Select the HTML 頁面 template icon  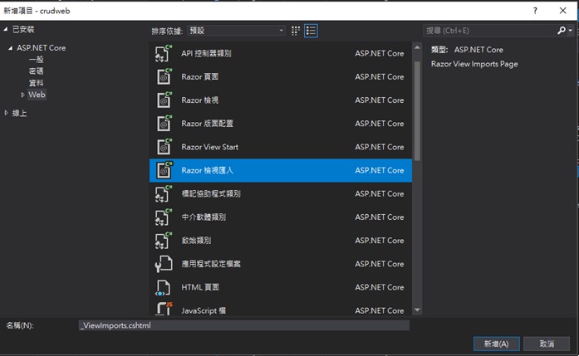pyautogui.click(x=164, y=287)
